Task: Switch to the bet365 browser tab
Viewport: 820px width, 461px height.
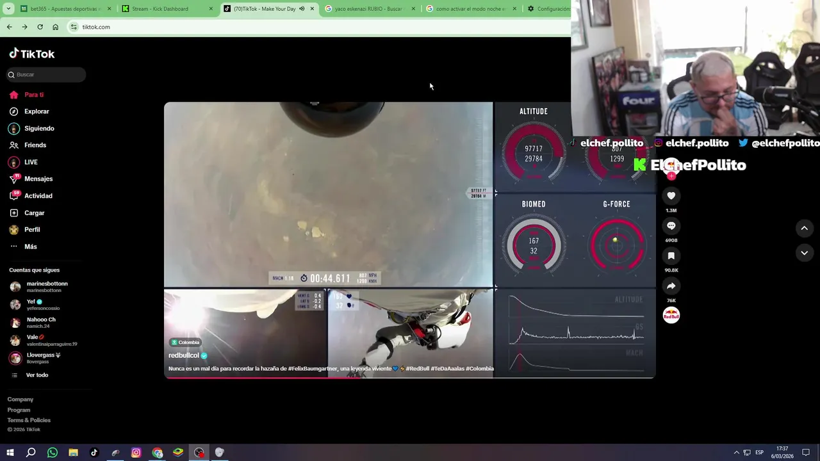Action: coord(64,9)
